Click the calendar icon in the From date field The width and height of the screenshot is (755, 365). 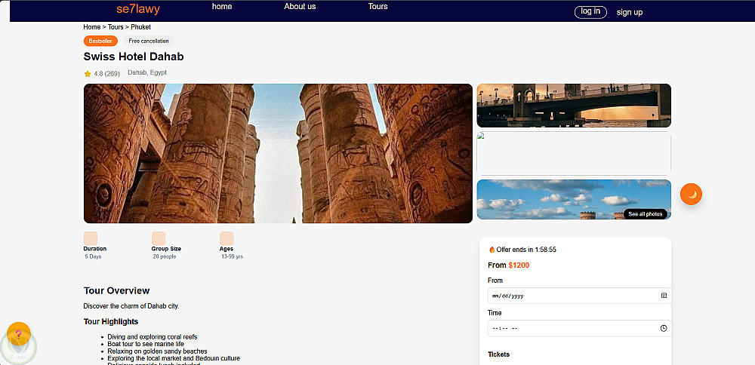click(664, 296)
